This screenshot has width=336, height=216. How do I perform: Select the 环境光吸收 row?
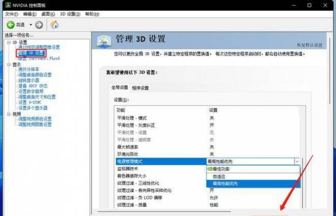[x=207, y=154]
